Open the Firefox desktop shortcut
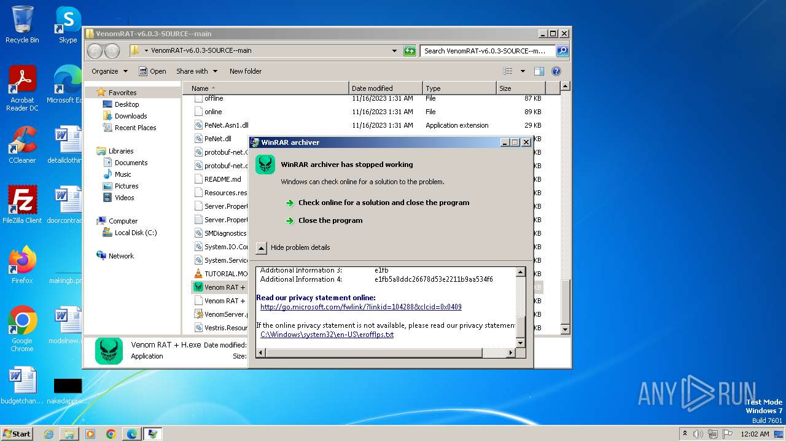Image resolution: width=786 pixels, height=442 pixels. [x=22, y=265]
